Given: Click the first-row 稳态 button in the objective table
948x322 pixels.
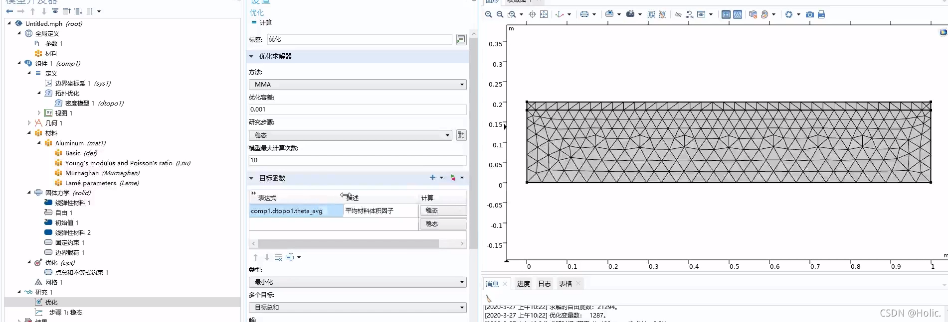Looking at the screenshot, I should click(x=443, y=211).
